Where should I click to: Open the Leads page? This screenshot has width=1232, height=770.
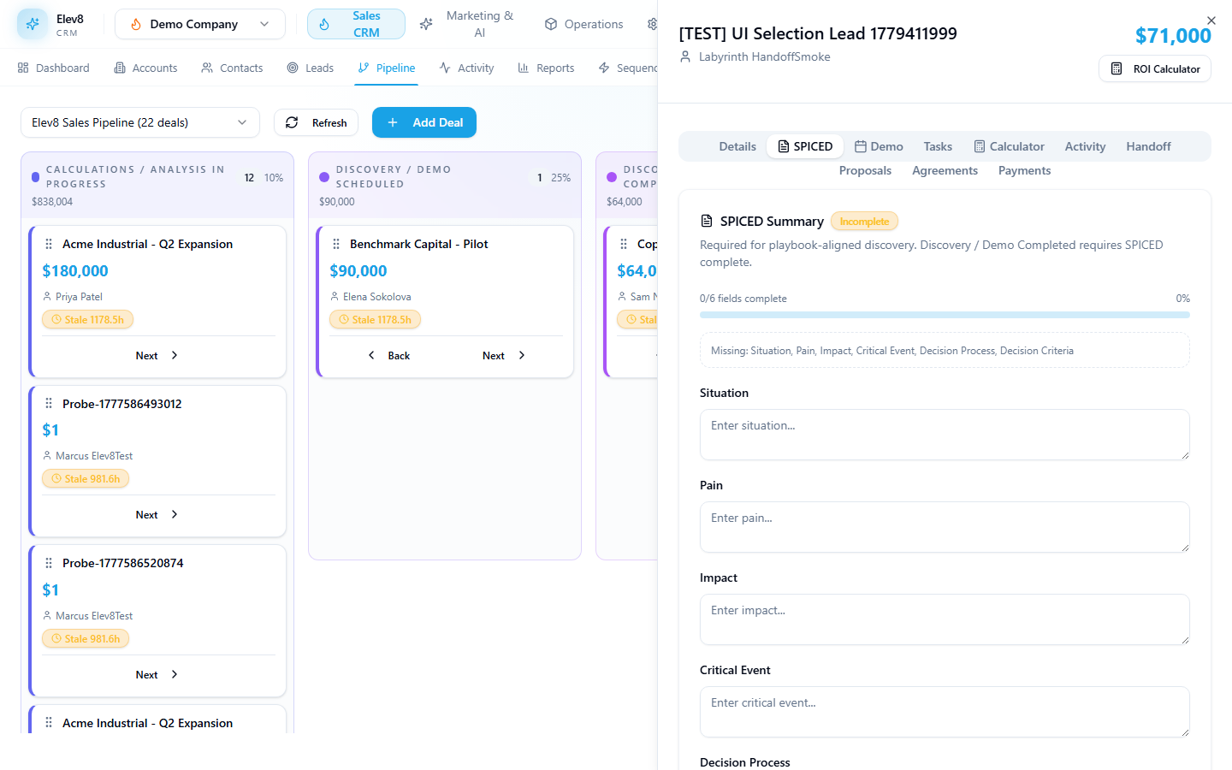311,68
